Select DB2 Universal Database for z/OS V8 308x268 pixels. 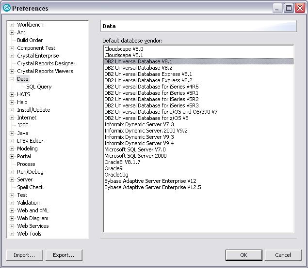point(198,118)
